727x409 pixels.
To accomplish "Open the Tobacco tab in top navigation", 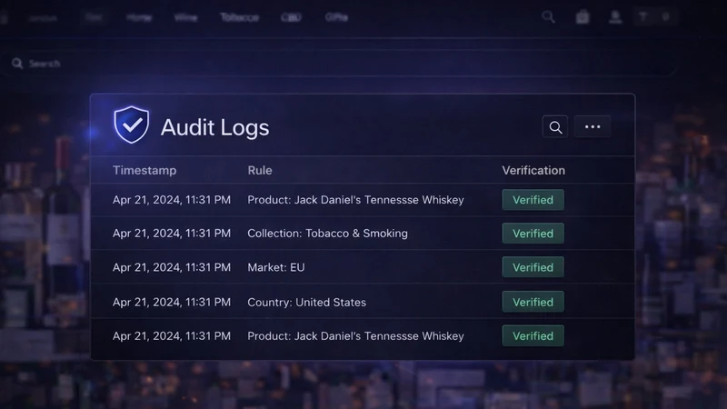I will [x=239, y=17].
